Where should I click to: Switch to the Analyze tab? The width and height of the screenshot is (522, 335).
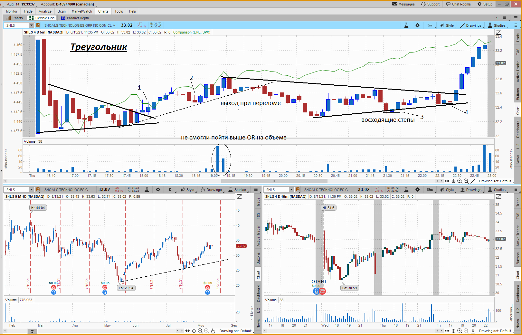click(45, 11)
